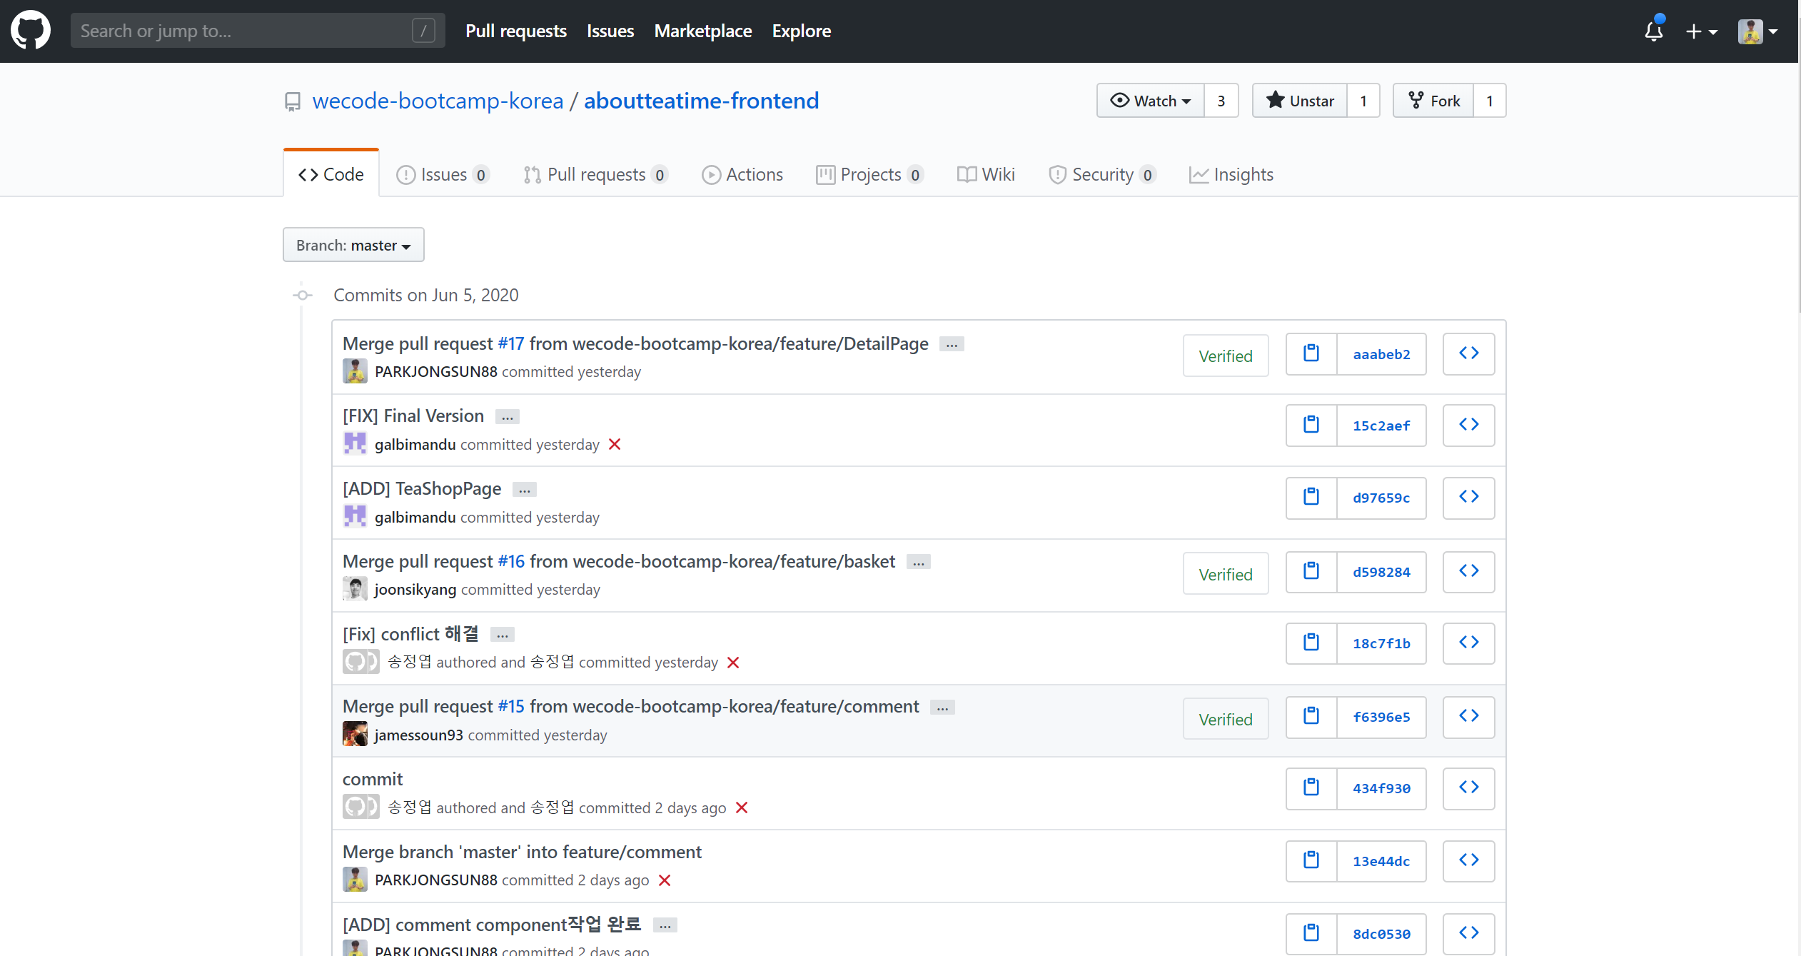This screenshot has height=956, width=1801.
Task: Browse repository at commit 18c7f1b
Action: pos(1469,643)
